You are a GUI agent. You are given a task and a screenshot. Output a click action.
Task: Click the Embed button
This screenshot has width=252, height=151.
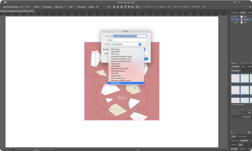click(37, 7)
